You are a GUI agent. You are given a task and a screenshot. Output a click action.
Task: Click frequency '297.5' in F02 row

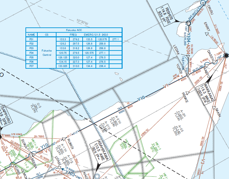point(76,44)
